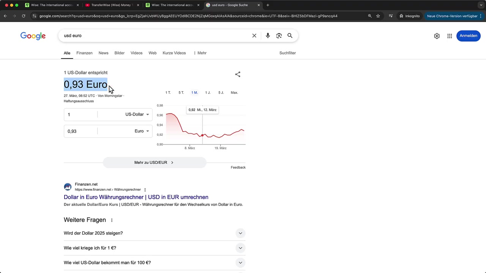Viewport: 486px width, 273px height.
Task: Click the magnifier search submit icon
Action: (x=290, y=36)
